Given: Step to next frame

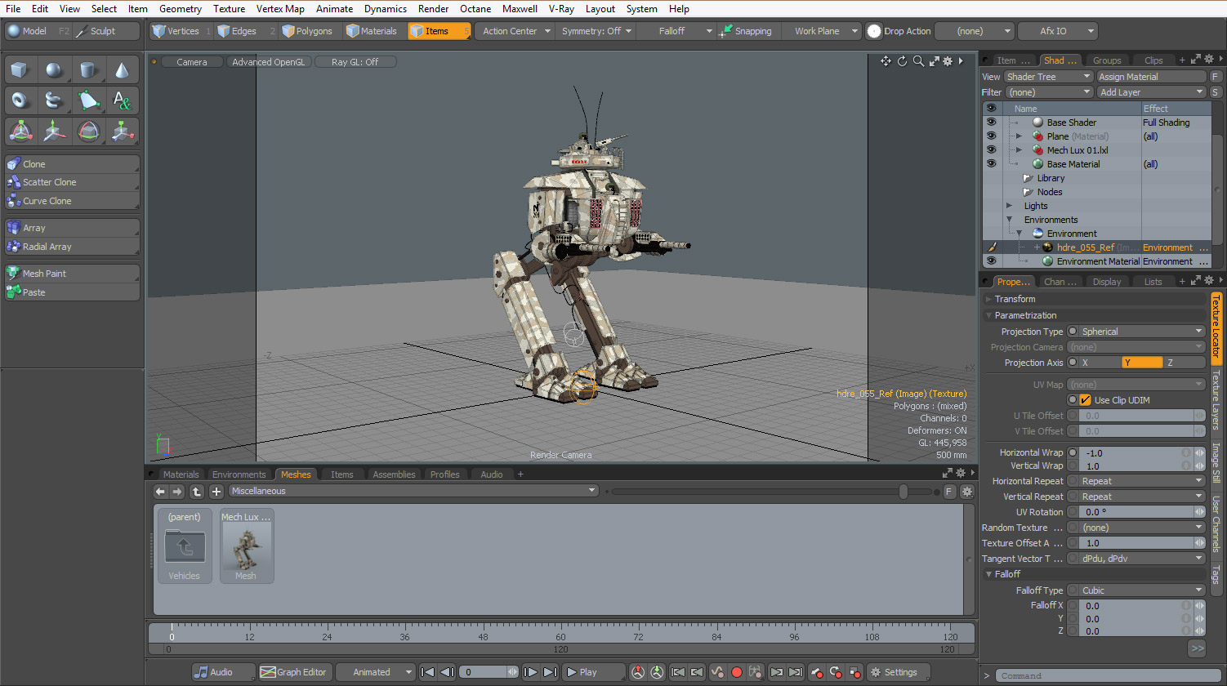Looking at the screenshot, I should point(530,672).
